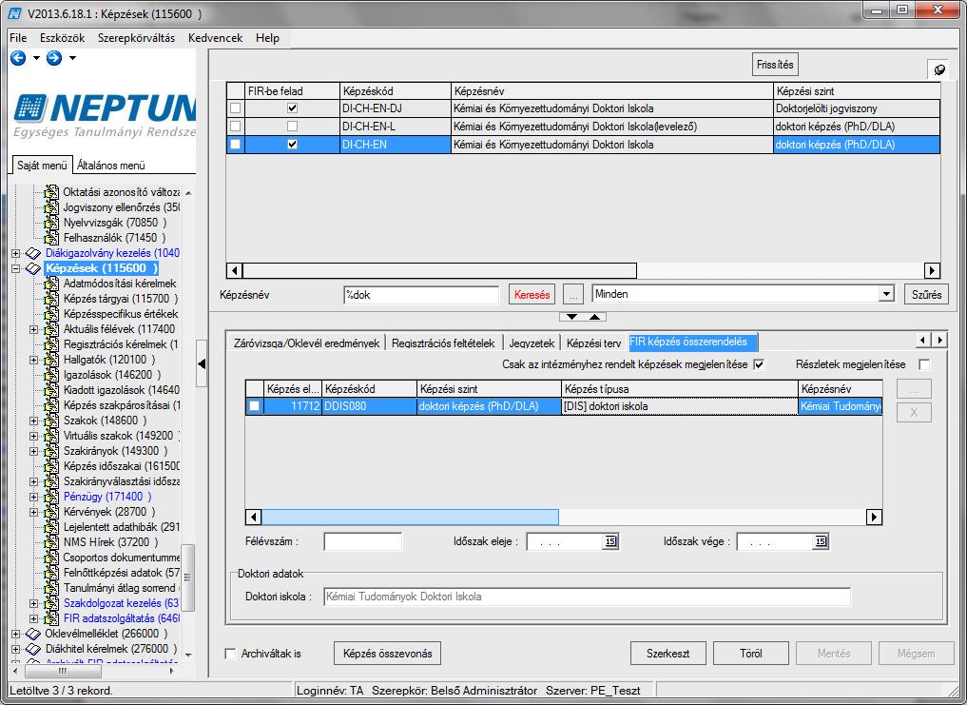Image resolution: width=967 pixels, height=705 pixels.
Task: Enable Részletek megjelenítése checkbox
Action: coord(924,364)
